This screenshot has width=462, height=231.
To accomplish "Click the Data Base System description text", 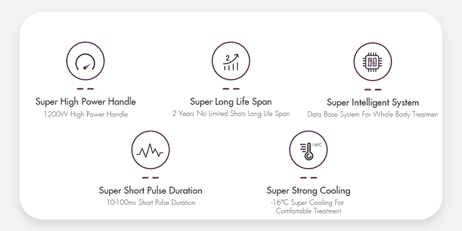I will [x=372, y=115].
